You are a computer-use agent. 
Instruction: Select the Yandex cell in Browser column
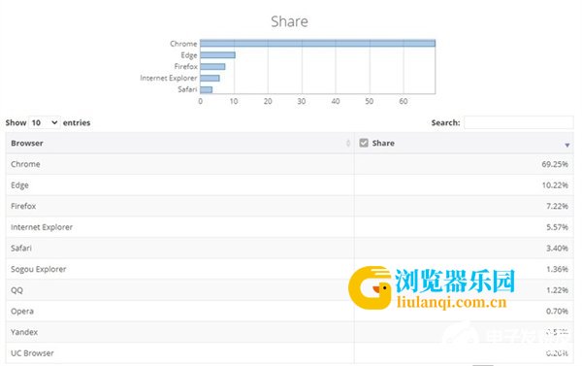point(179,332)
